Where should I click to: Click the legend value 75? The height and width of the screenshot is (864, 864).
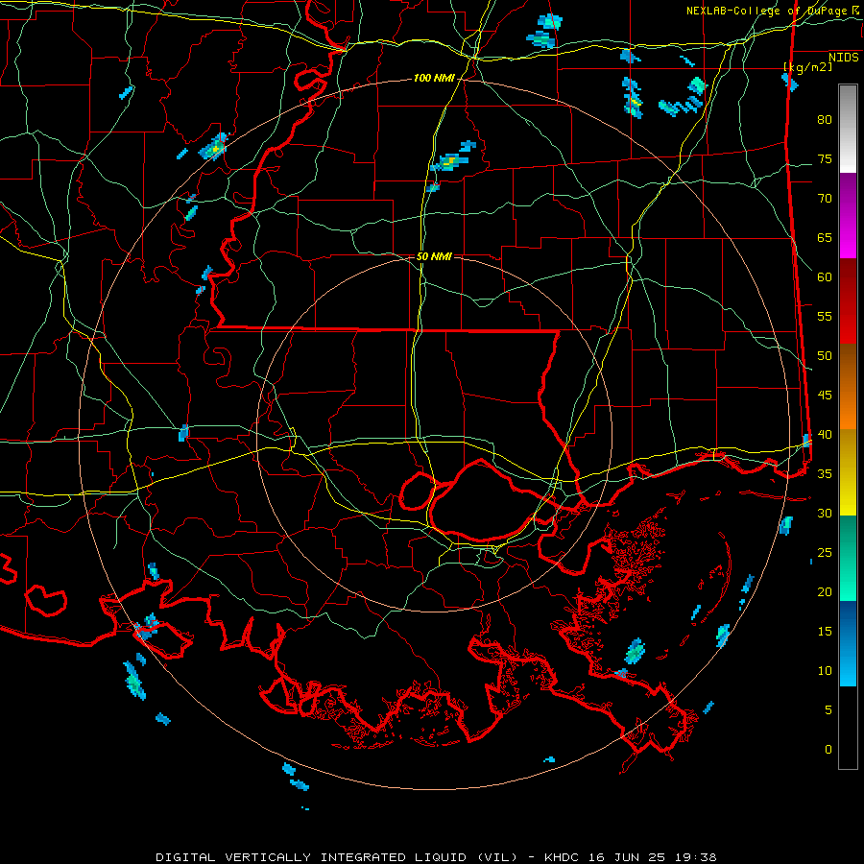[825, 158]
